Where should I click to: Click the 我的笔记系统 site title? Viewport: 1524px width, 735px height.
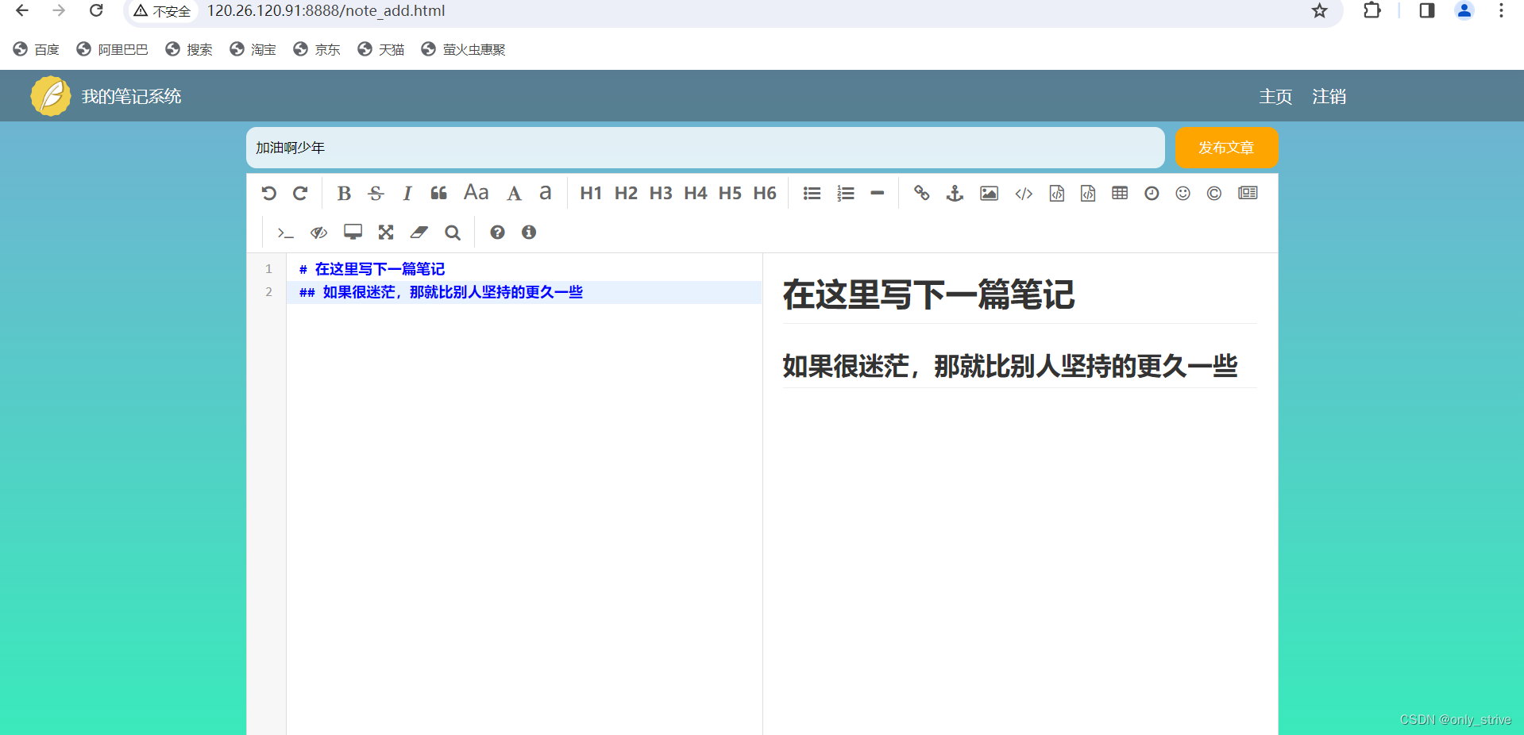(x=132, y=97)
